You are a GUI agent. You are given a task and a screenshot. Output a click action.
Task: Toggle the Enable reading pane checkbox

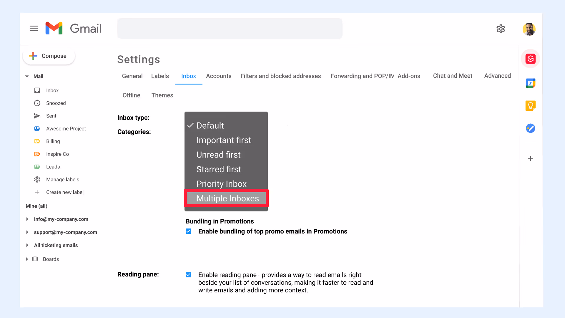coord(188,275)
